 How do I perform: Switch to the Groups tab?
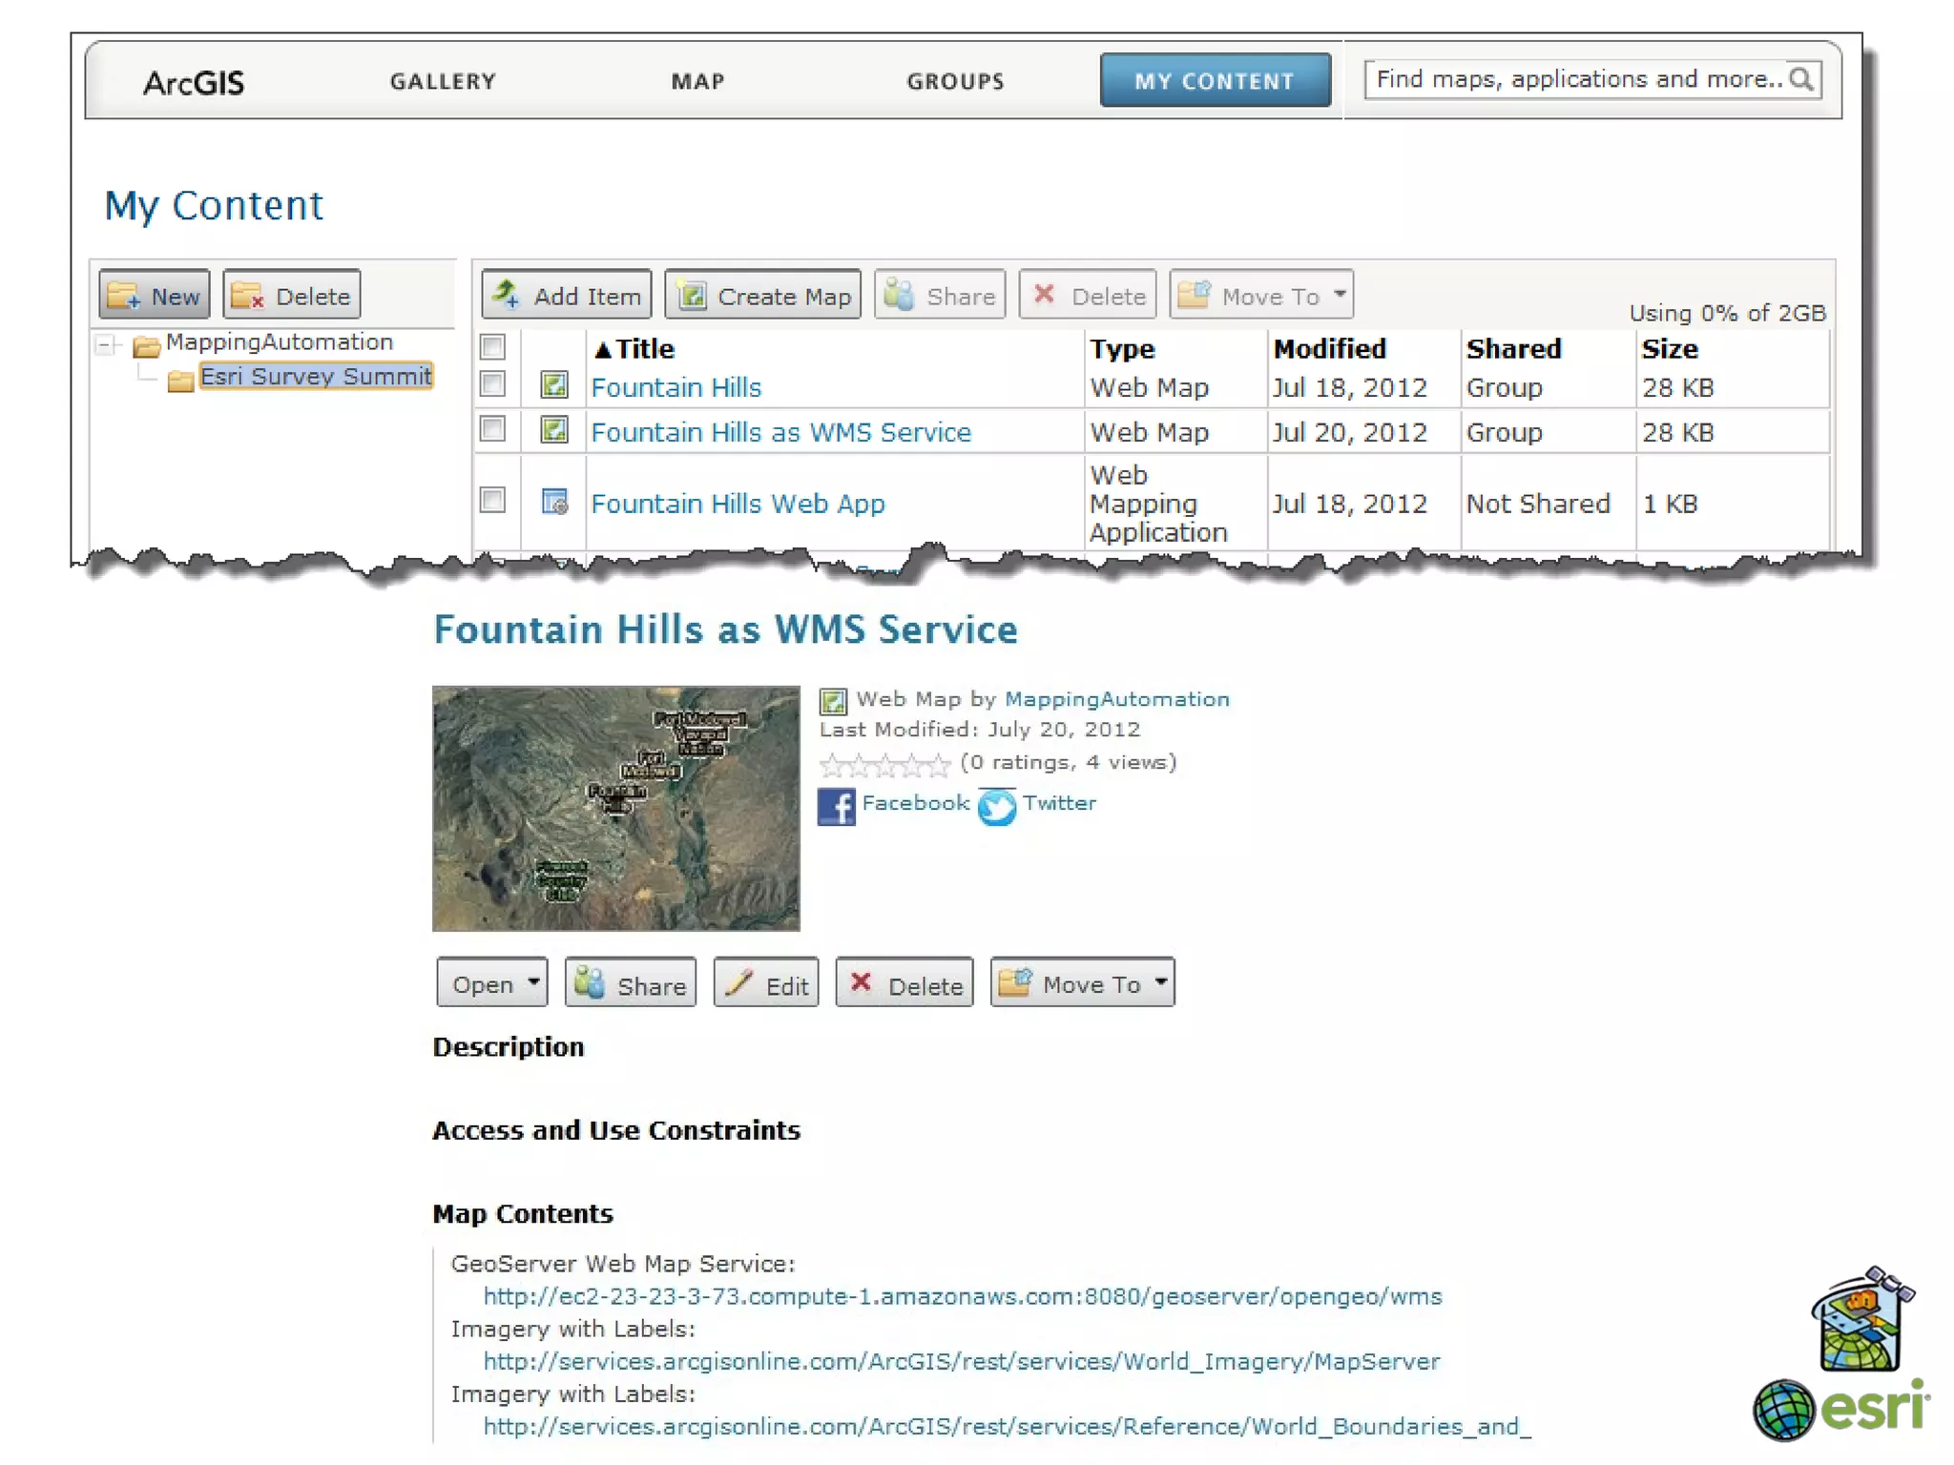tap(955, 81)
